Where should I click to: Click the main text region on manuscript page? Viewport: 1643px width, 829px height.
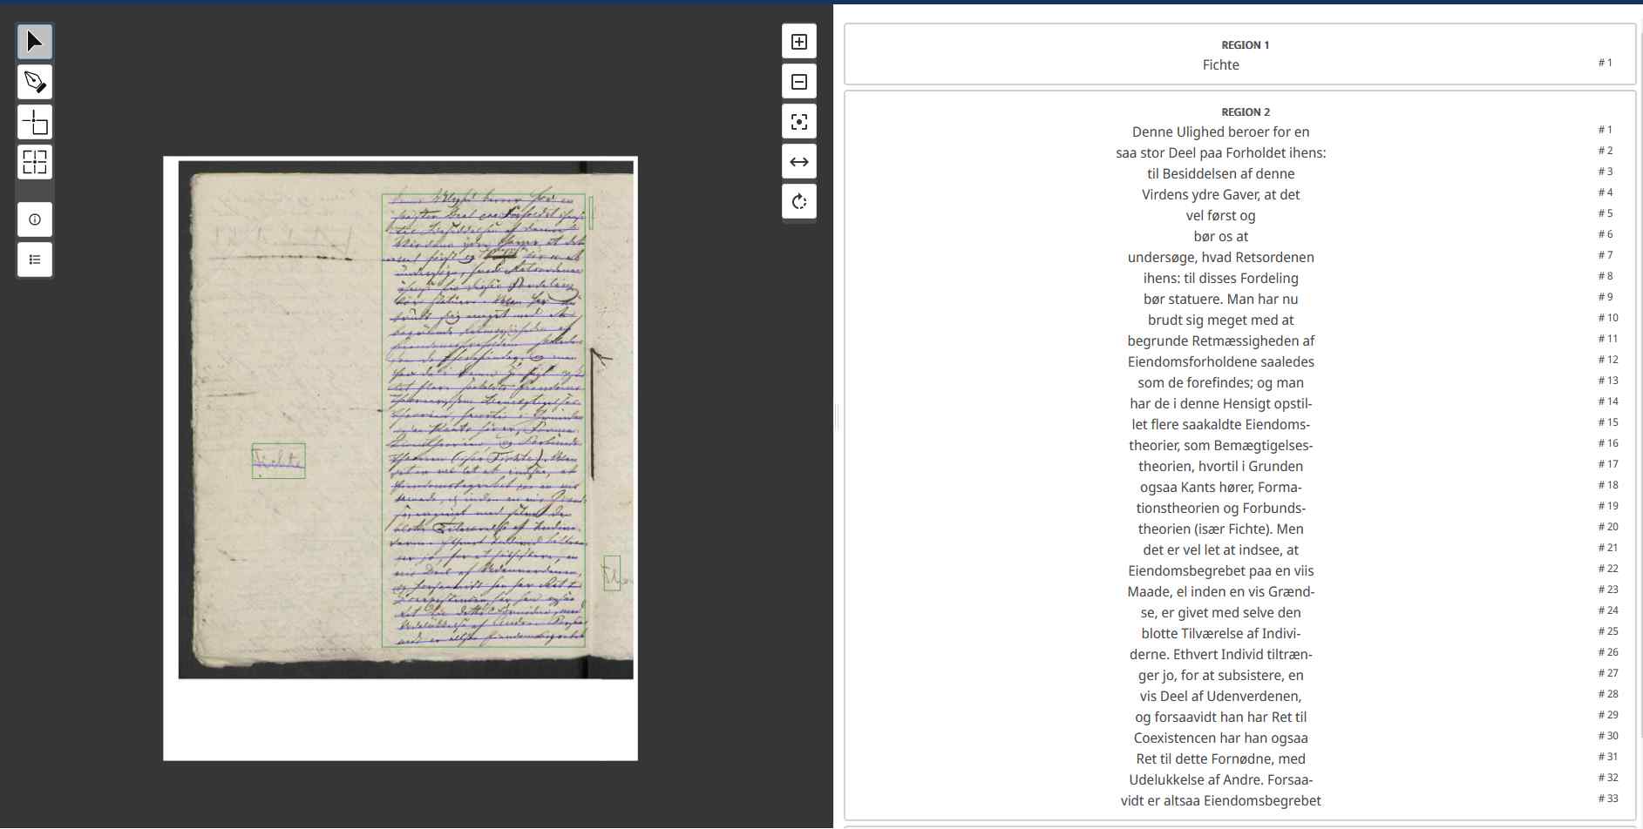pos(483,420)
